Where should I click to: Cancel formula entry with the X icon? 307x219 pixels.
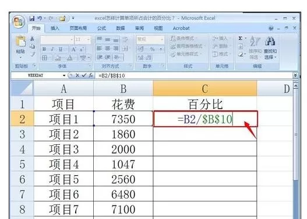tap(77, 75)
